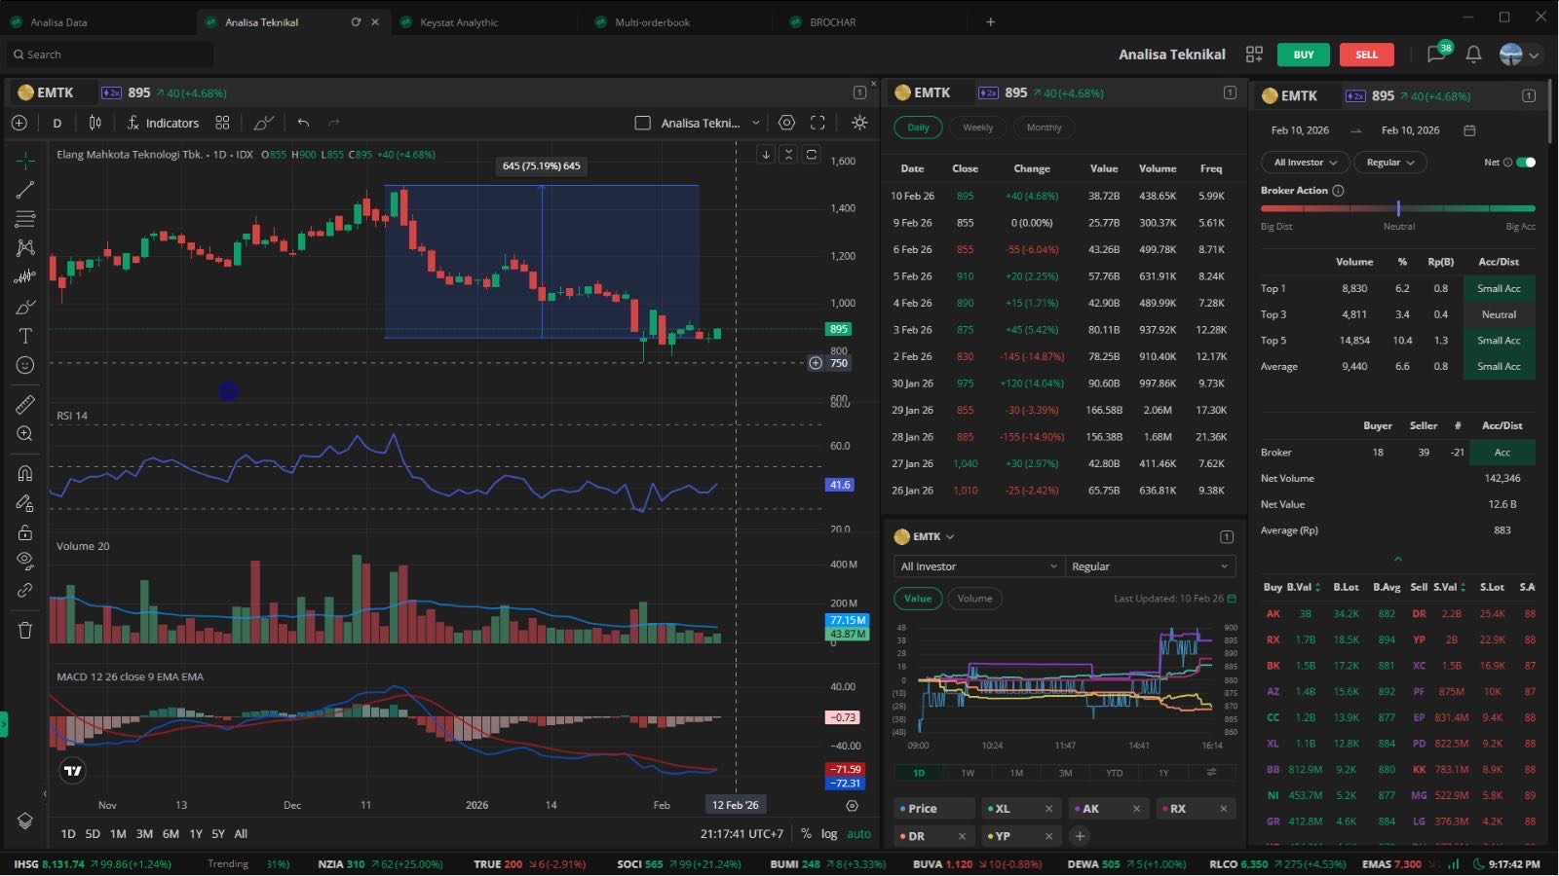Select the ruler measure tool

pyautogui.click(x=25, y=404)
